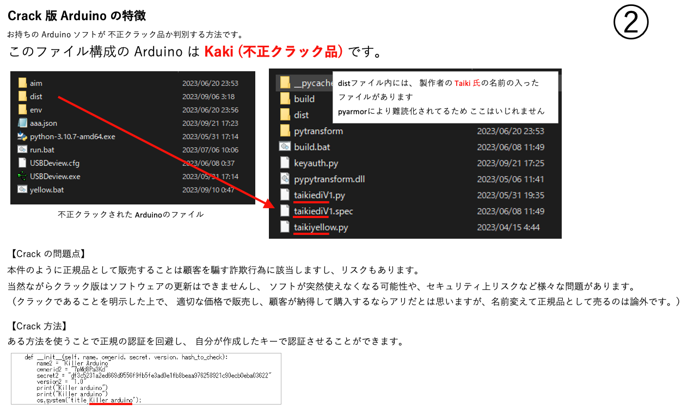Click the env folder icon
This screenshot has width=694, height=410.
22,110
